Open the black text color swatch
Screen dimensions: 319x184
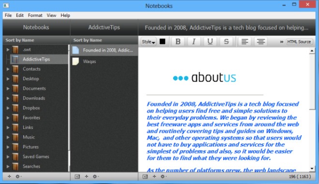(162, 42)
